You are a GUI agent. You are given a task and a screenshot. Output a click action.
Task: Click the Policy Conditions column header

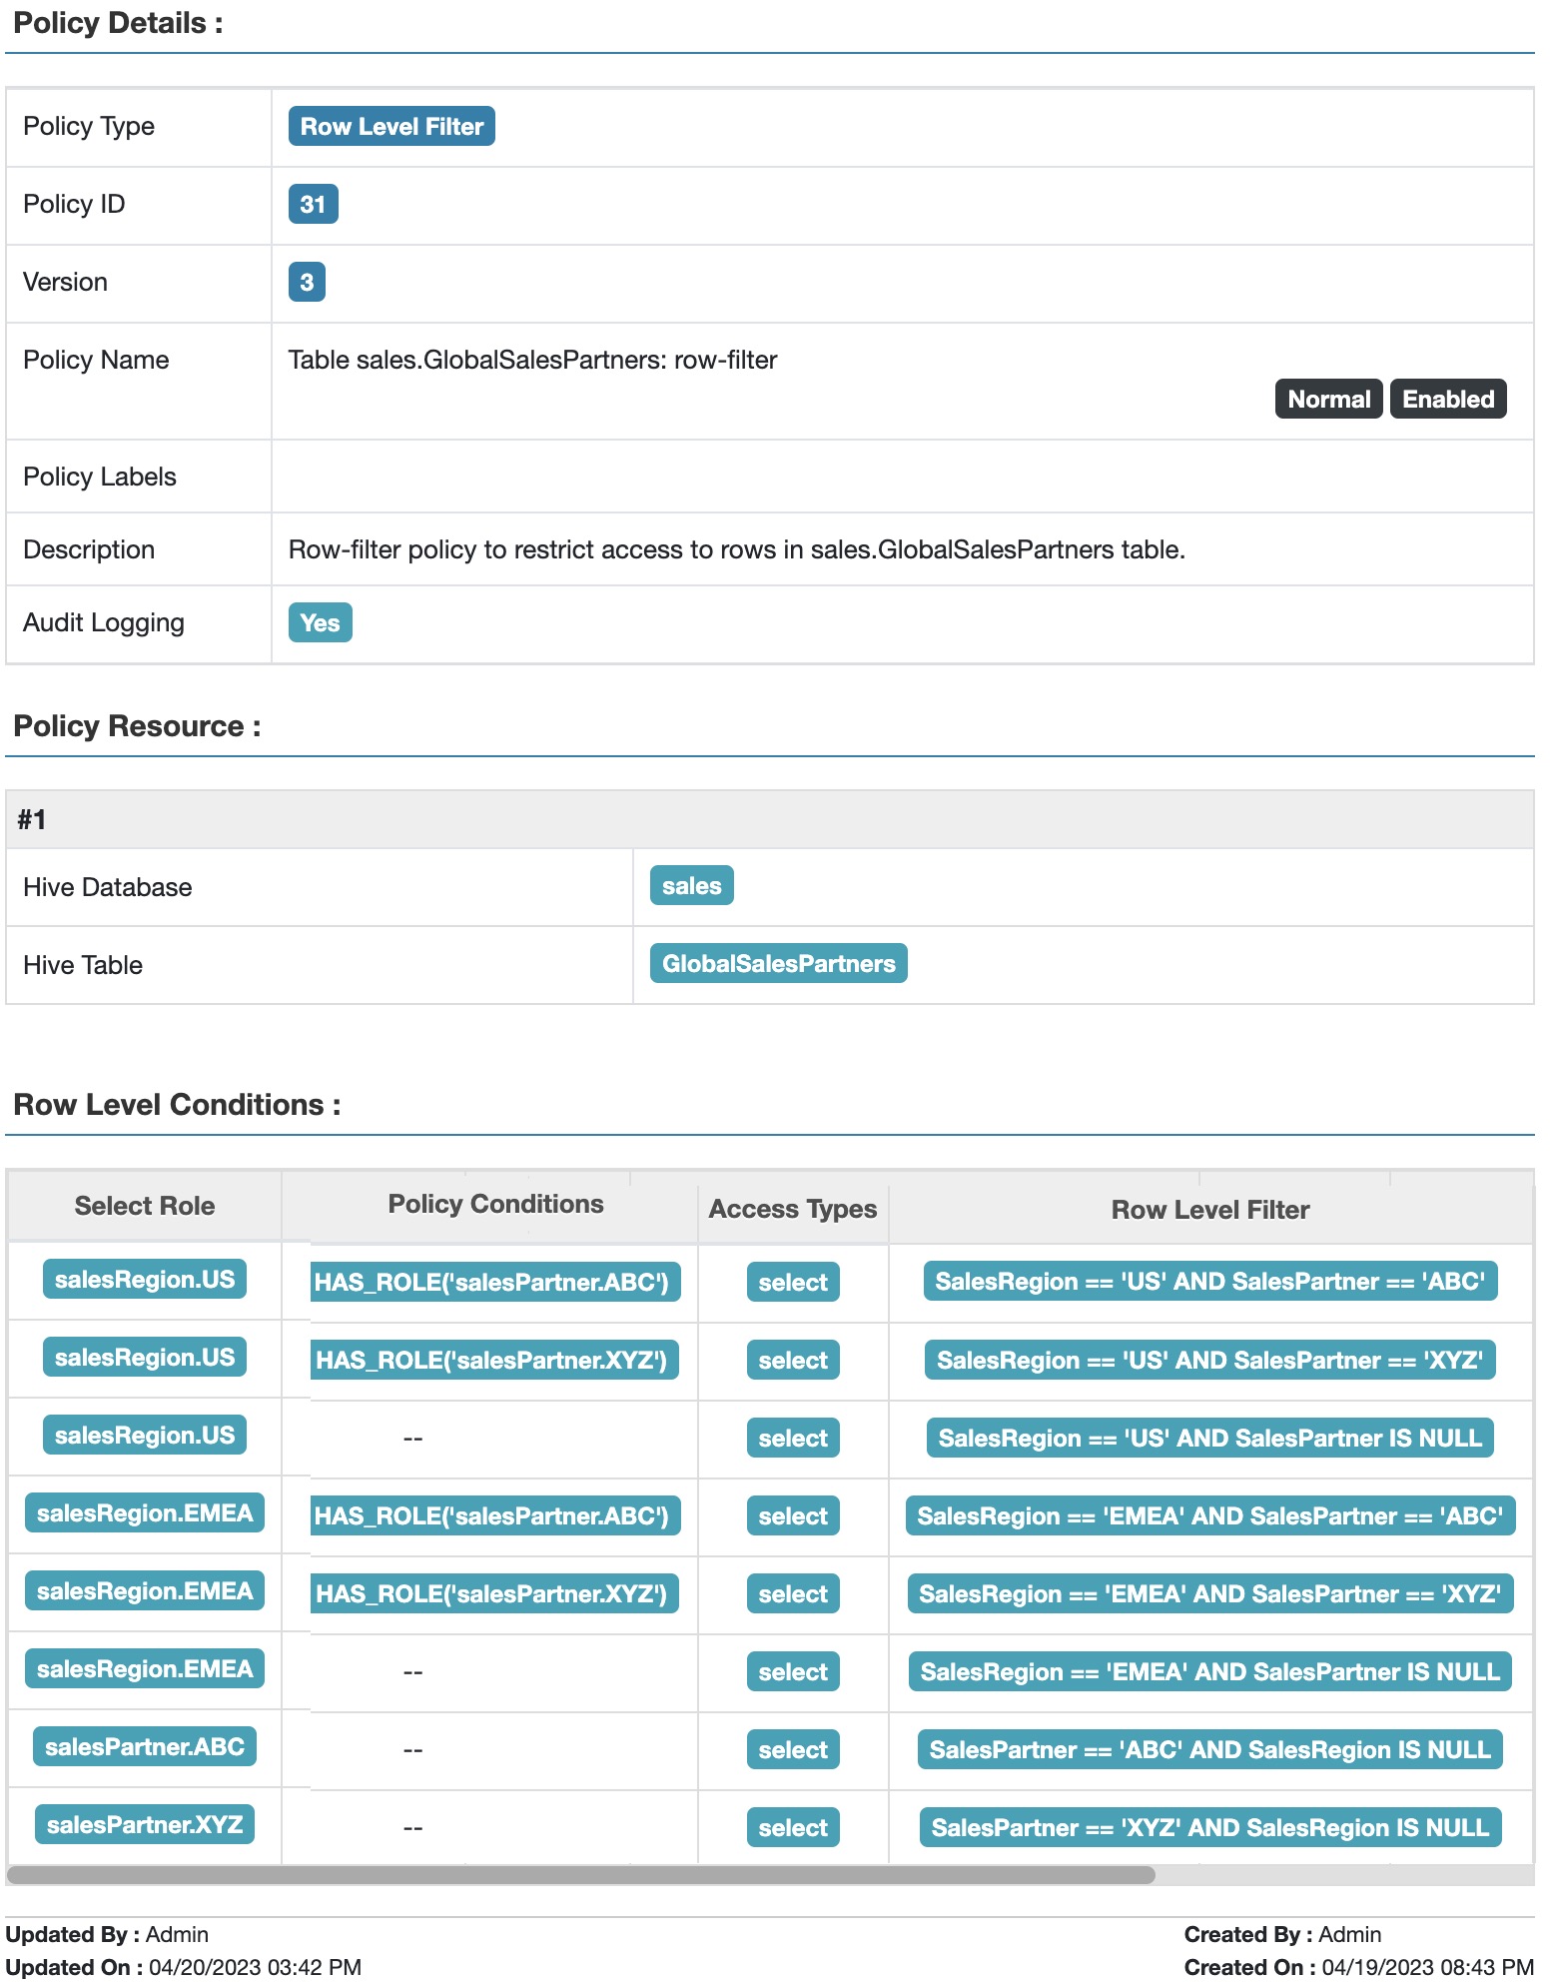pos(495,1204)
